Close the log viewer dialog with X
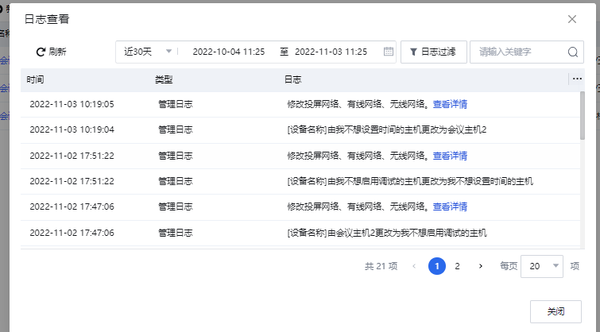600x332 pixels. tap(572, 19)
